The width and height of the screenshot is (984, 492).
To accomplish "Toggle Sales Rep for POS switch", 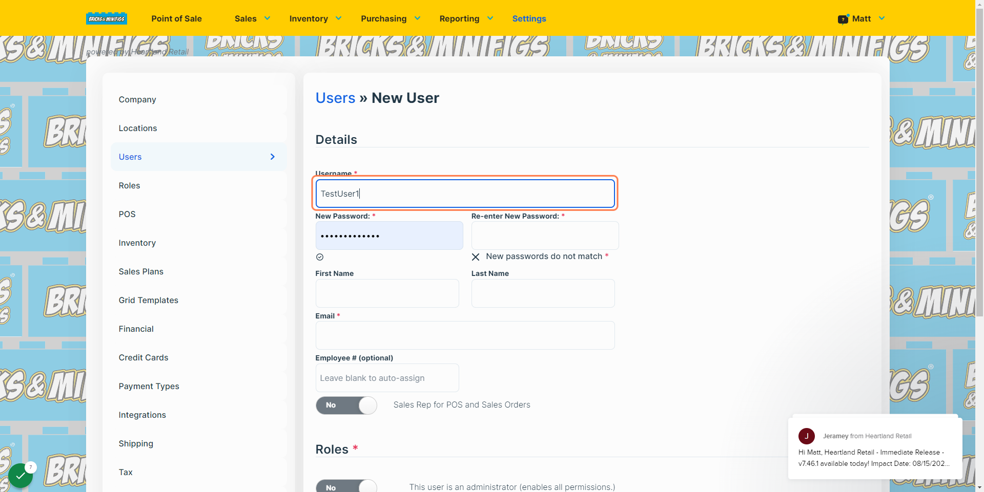I will (x=346, y=405).
